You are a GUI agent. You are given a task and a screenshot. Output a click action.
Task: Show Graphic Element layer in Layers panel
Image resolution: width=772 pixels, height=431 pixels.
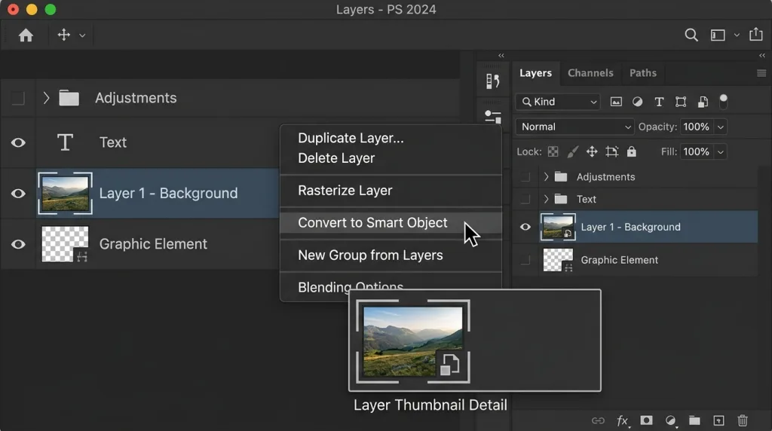click(525, 260)
